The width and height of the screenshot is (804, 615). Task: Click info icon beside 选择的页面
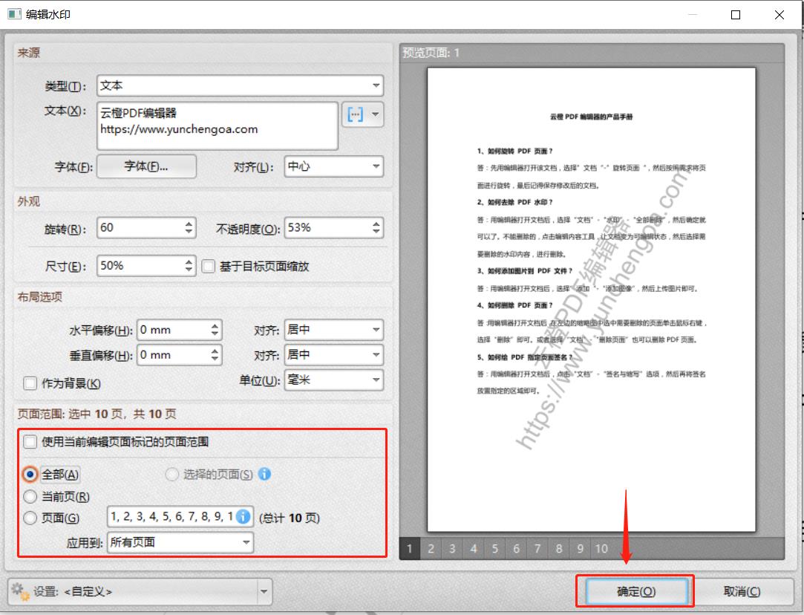(264, 474)
